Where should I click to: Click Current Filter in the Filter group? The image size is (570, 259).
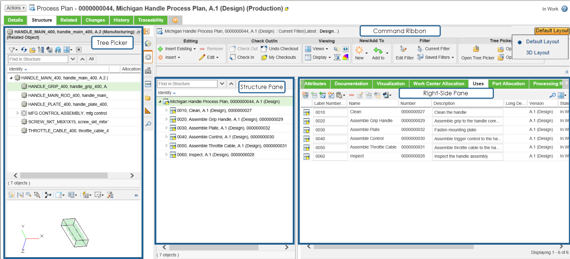434,49
